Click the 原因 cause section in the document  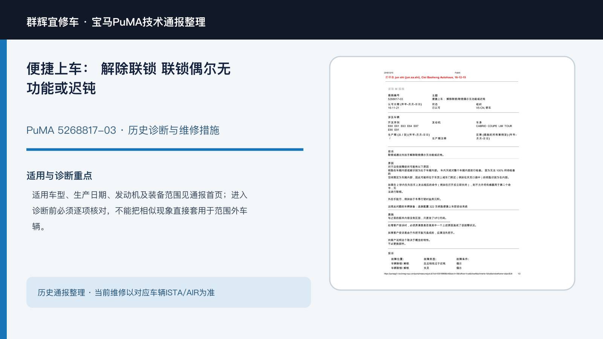pyautogui.click(x=452, y=185)
